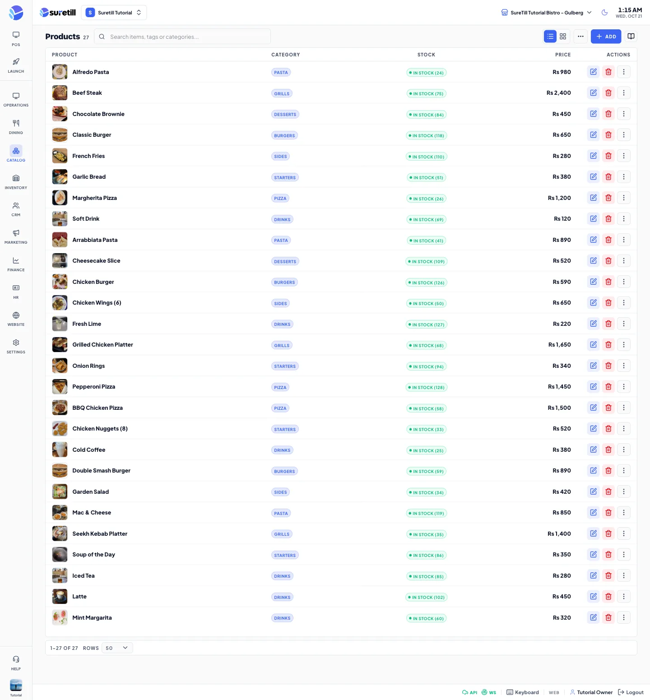Click the API status indicator

[469, 692]
